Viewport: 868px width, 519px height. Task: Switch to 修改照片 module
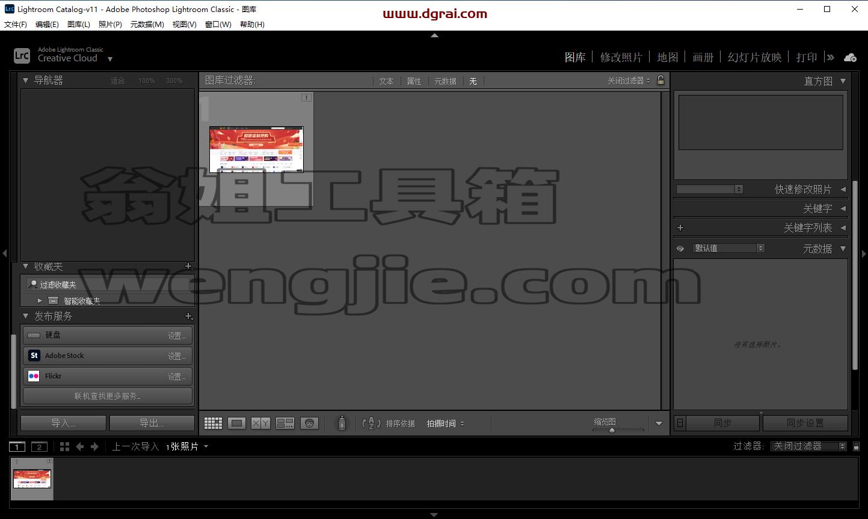point(621,57)
